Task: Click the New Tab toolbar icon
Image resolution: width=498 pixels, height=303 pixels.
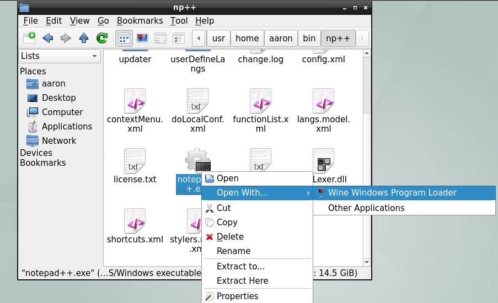Action: [x=29, y=38]
